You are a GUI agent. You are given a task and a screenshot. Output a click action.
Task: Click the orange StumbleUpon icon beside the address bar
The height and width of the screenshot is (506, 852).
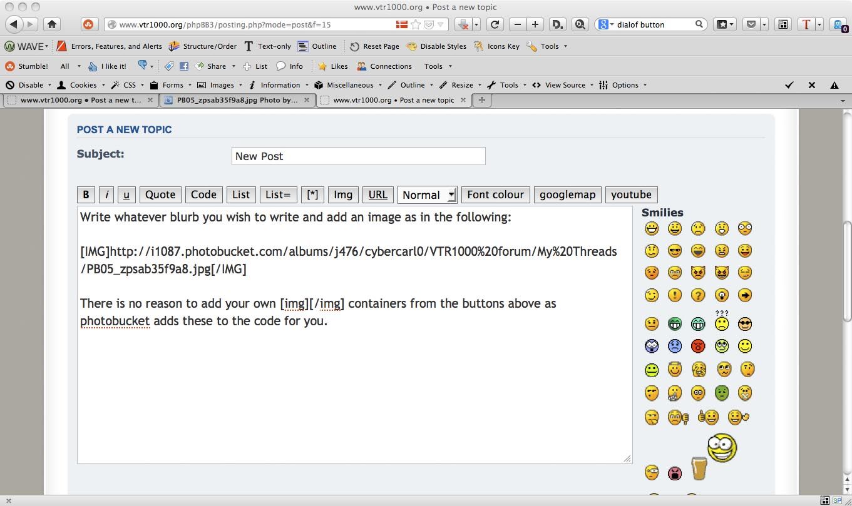click(x=89, y=24)
